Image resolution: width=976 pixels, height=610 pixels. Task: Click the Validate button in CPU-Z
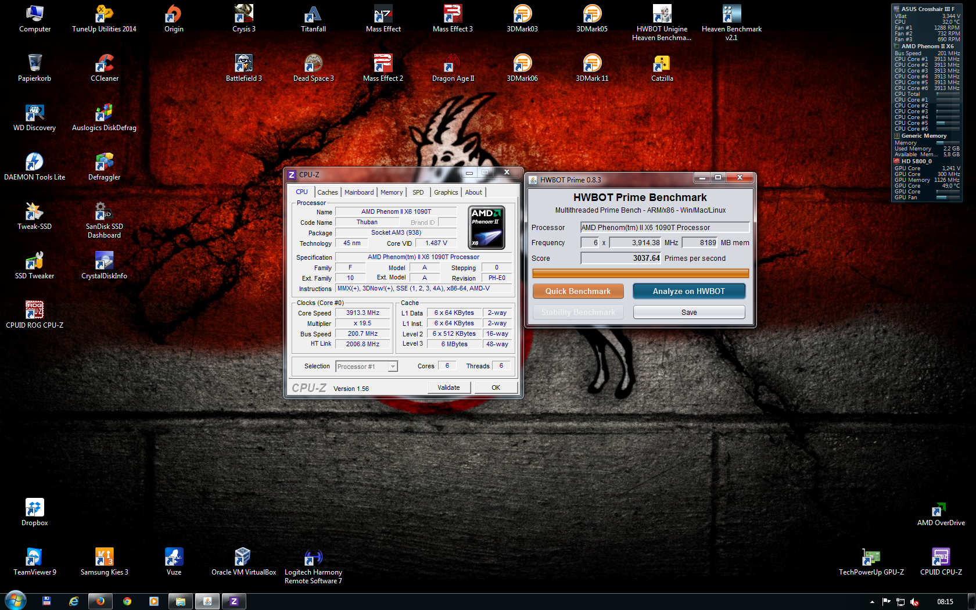448,387
